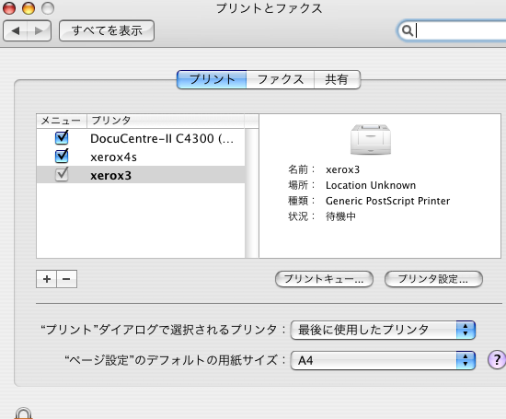Screen dimensions: 506x419
Task: Click the lock icon to prevent changes
Action: pyautogui.click(x=24, y=413)
